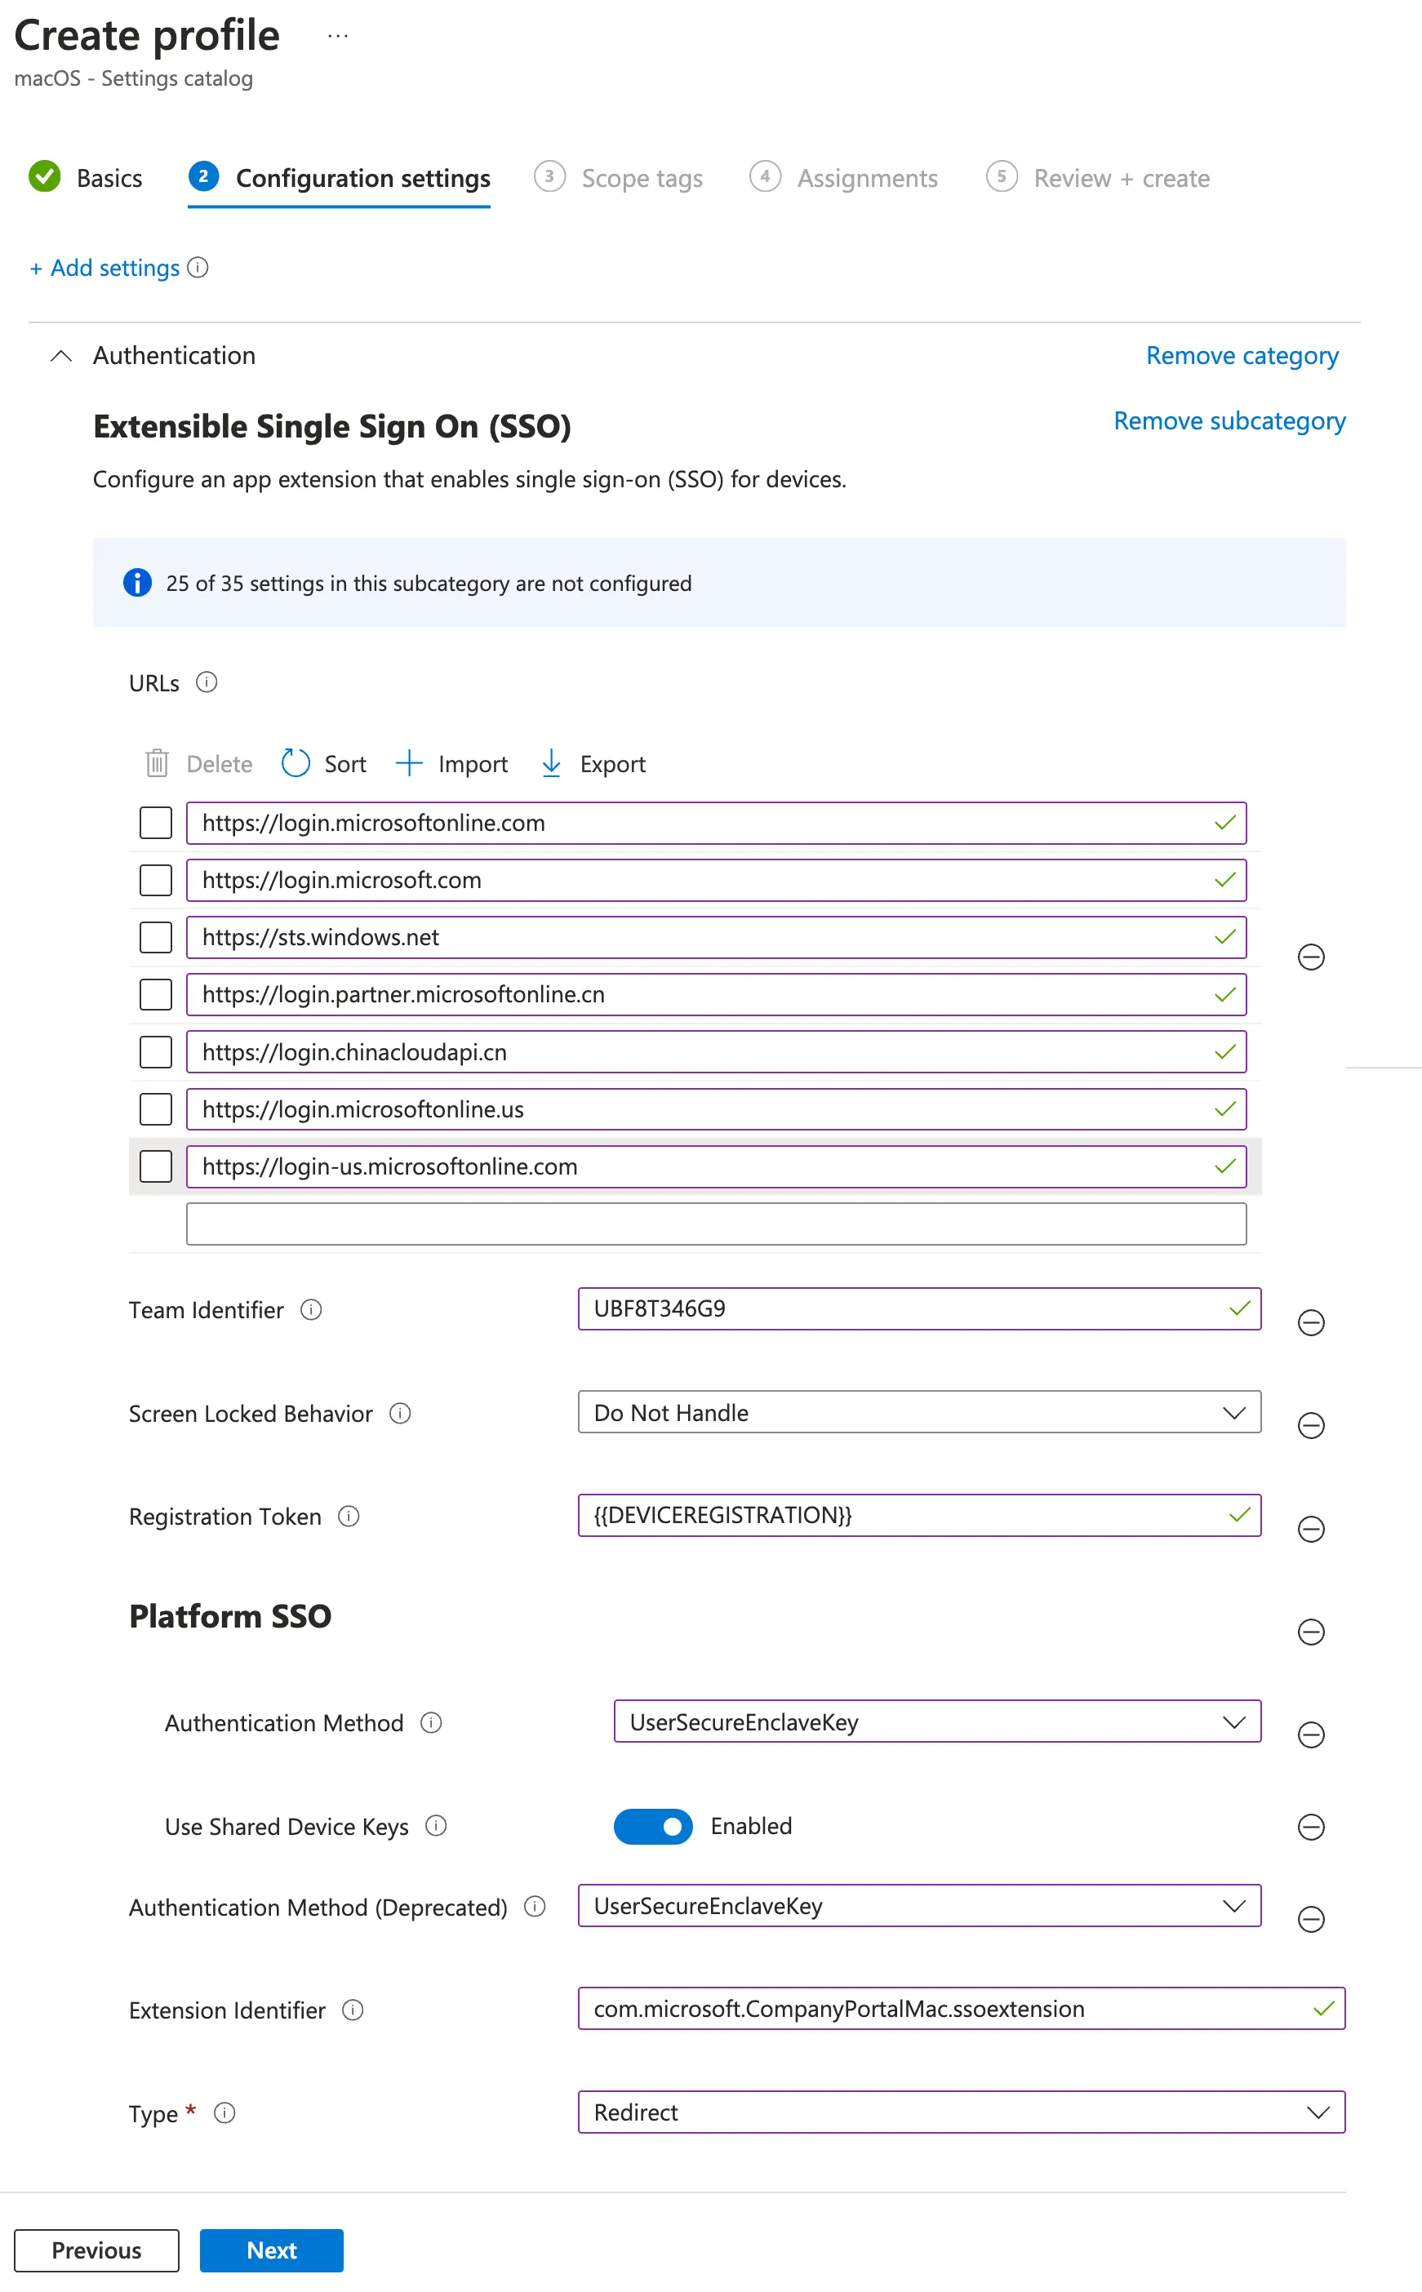
Task: Remove the Screen Locked Behavior setting
Action: (1311, 1426)
